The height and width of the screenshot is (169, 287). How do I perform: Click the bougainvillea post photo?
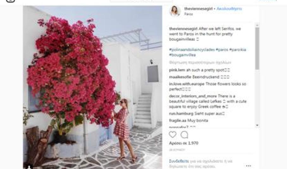coord(92,87)
